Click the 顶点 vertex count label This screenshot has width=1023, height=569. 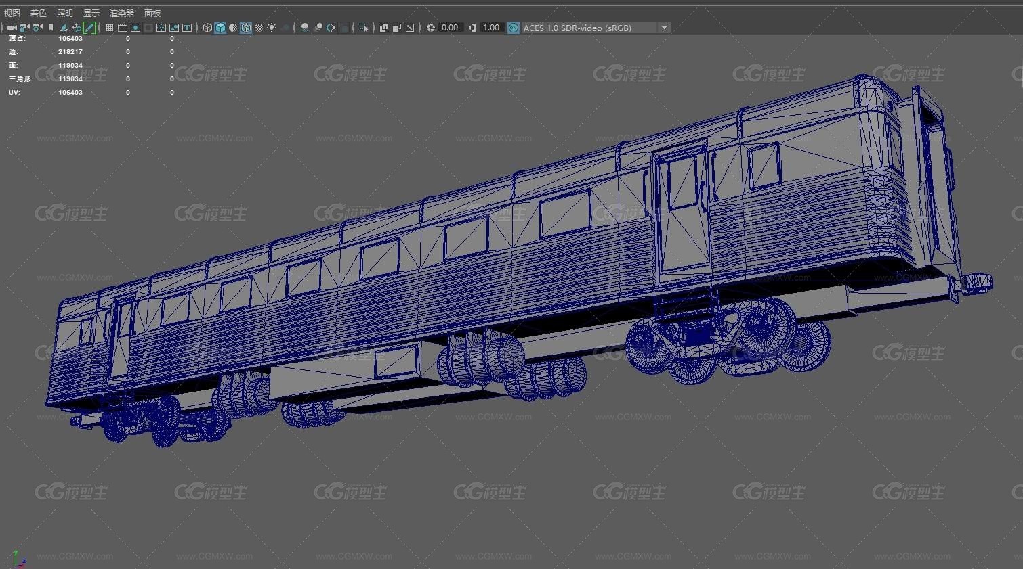tap(17, 39)
